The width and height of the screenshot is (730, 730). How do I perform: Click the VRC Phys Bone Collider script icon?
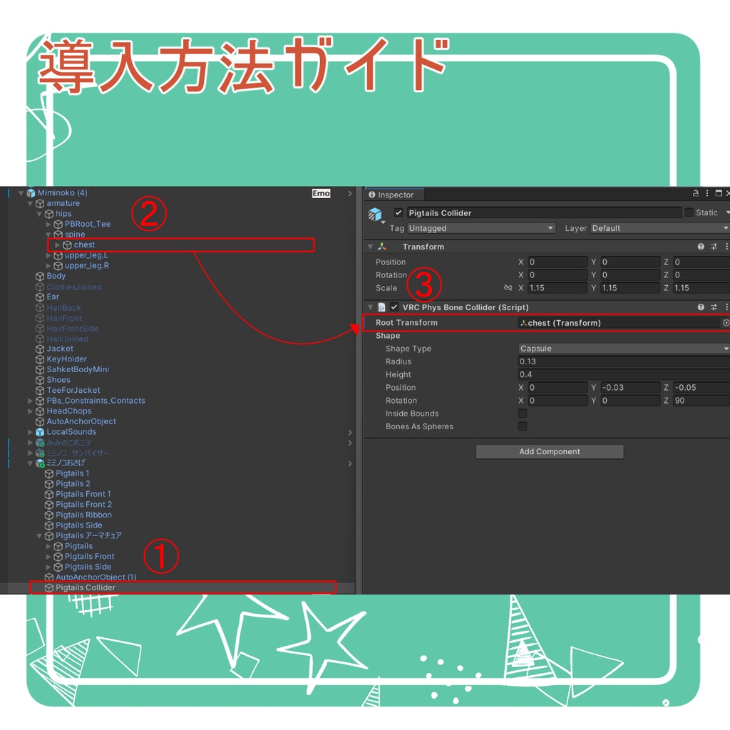(x=381, y=307)
